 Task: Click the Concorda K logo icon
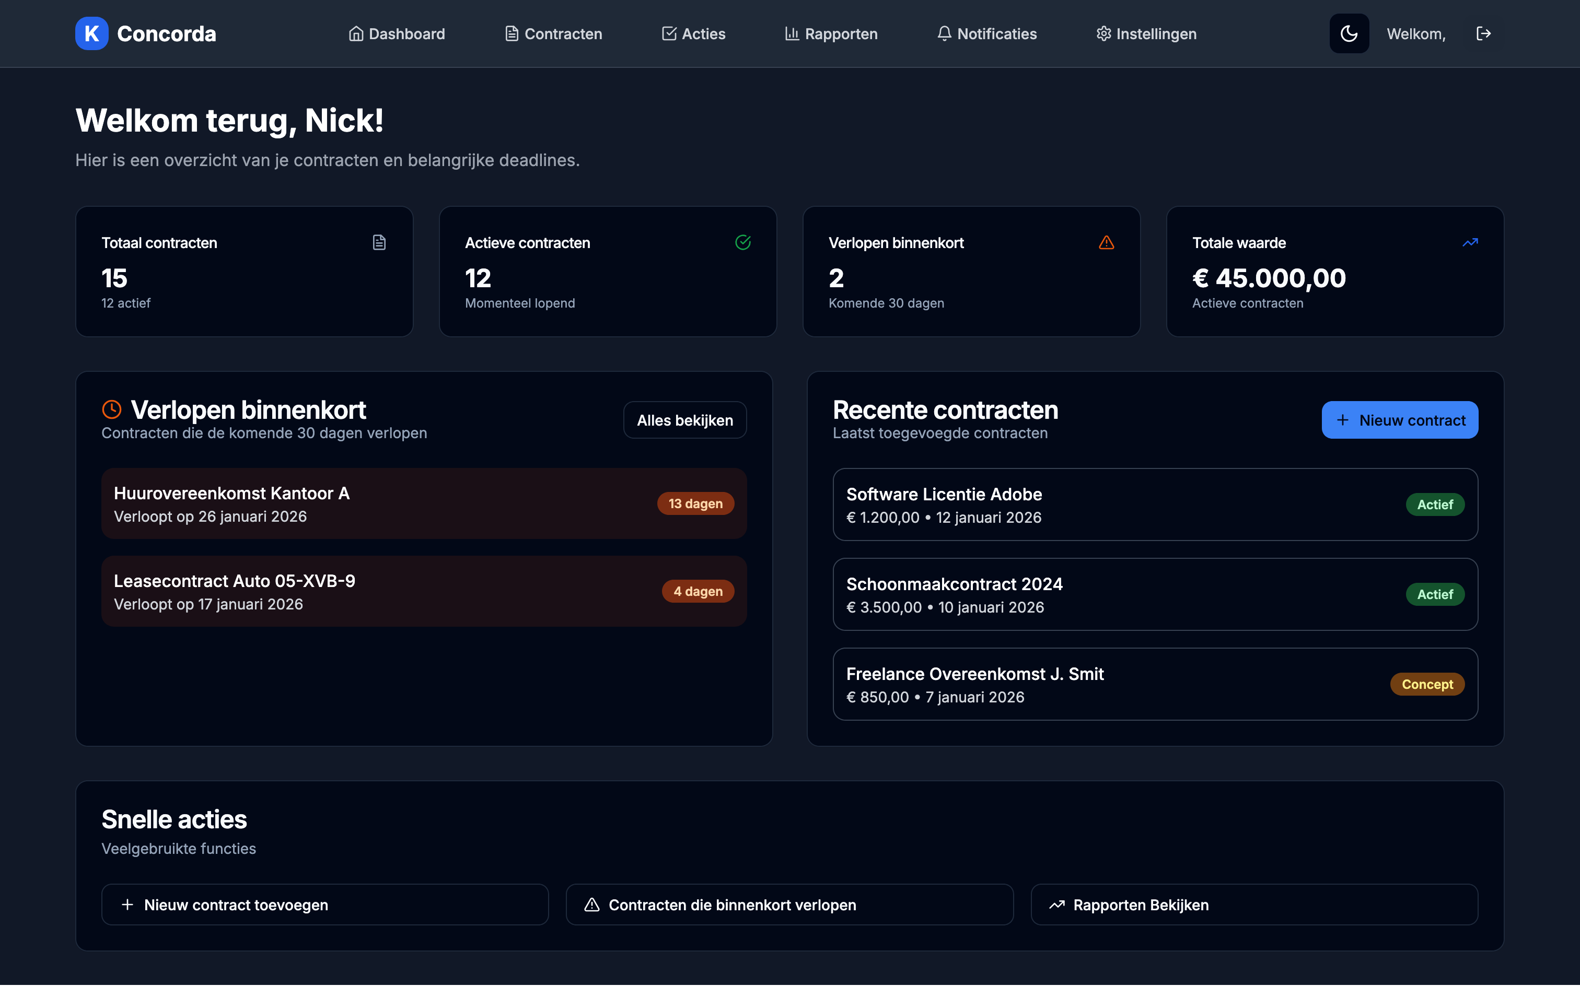[x=91, y=33]
